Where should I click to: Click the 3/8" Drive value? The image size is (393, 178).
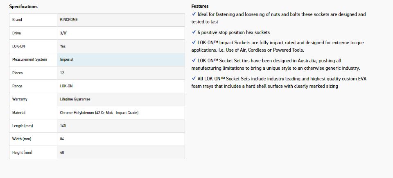click(x=63, y=33)
